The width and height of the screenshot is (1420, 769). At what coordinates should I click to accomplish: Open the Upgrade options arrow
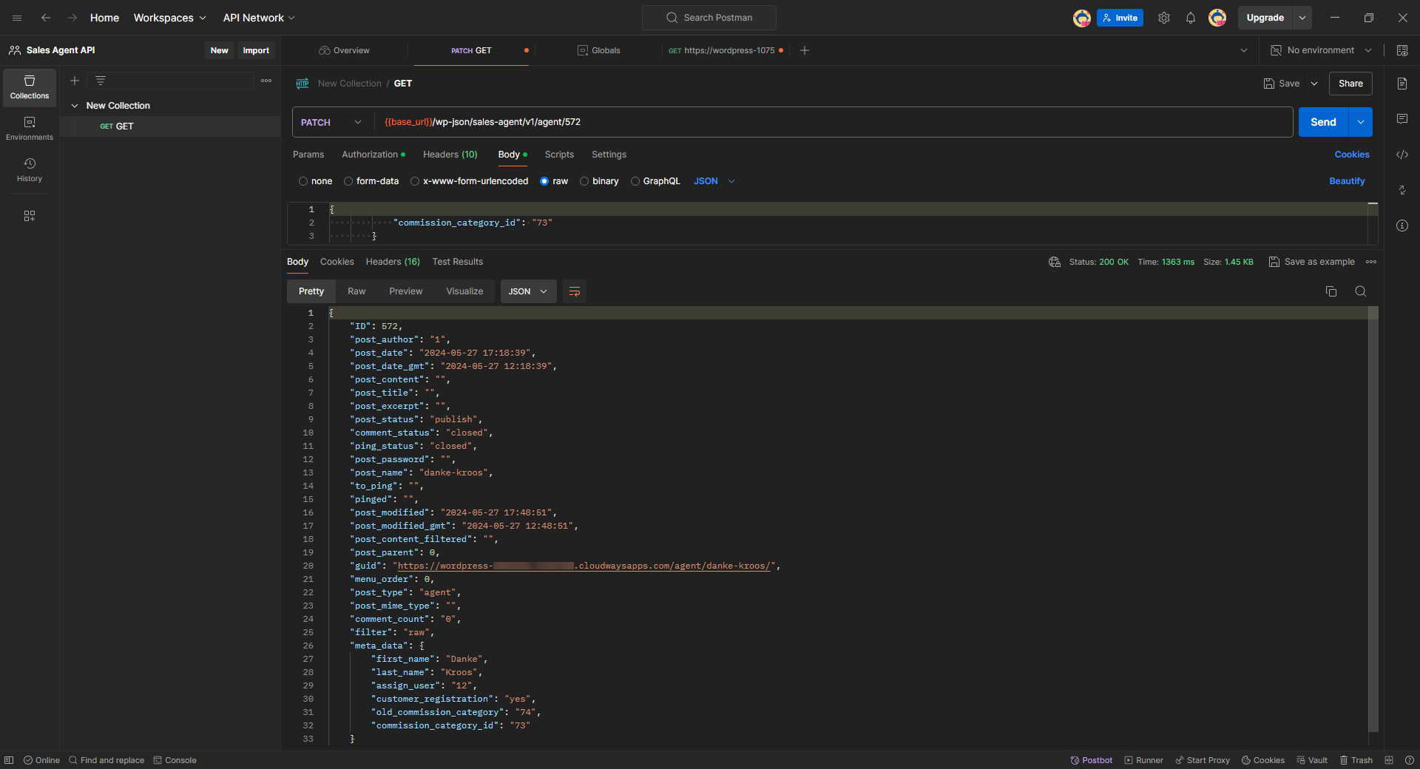pyautogui.click(x=1302, y=18)
